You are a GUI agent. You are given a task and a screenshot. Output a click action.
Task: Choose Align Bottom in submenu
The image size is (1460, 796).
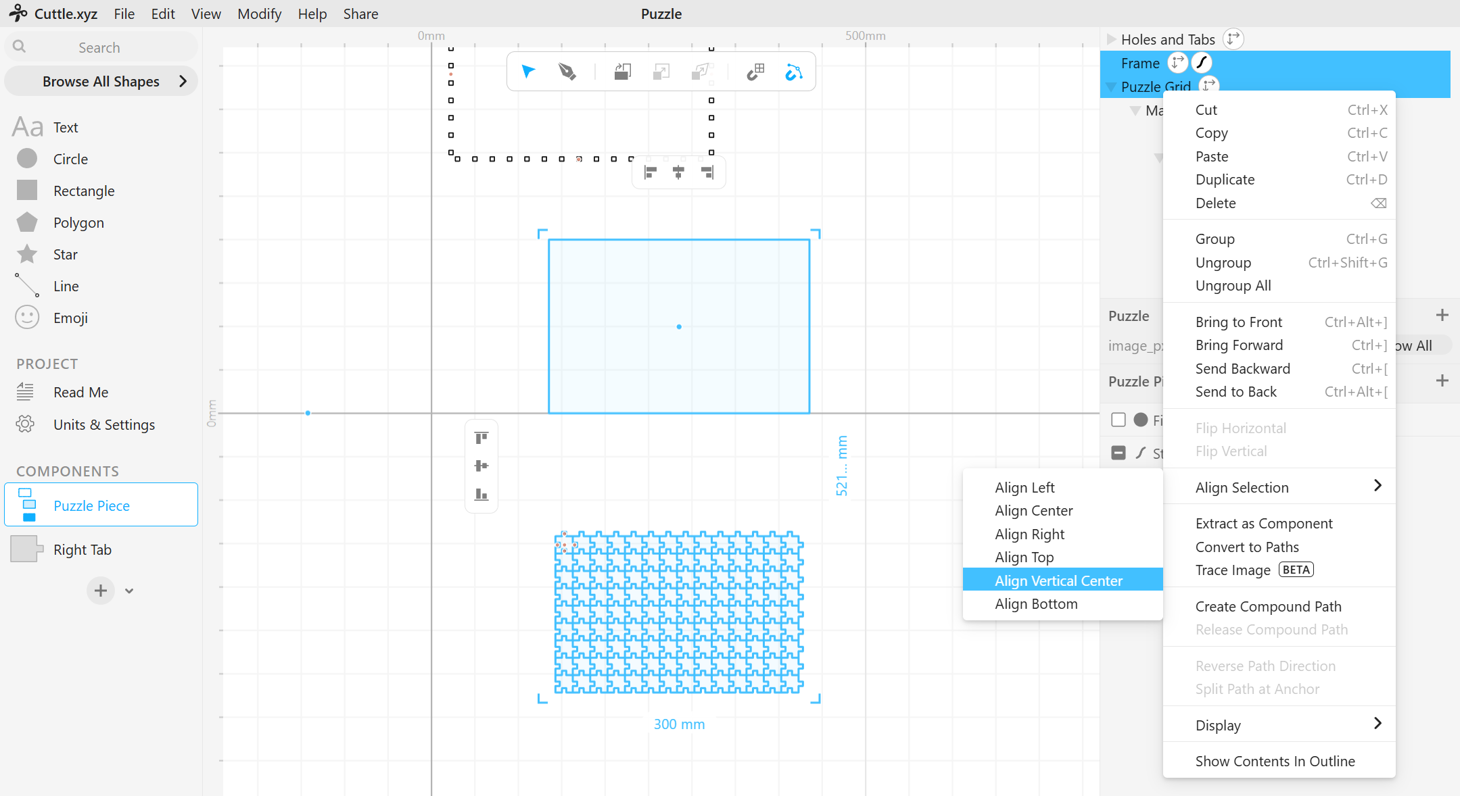click(1062, 603)
